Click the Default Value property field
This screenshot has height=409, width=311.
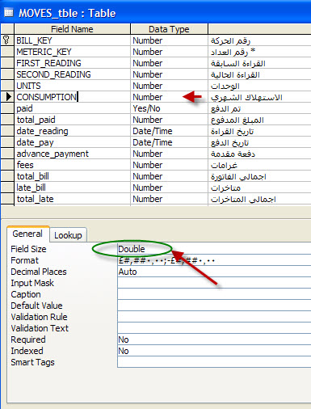click(214, 306)
